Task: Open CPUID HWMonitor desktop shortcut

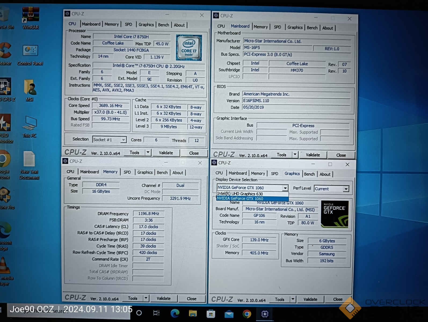Action: point(6,129)
